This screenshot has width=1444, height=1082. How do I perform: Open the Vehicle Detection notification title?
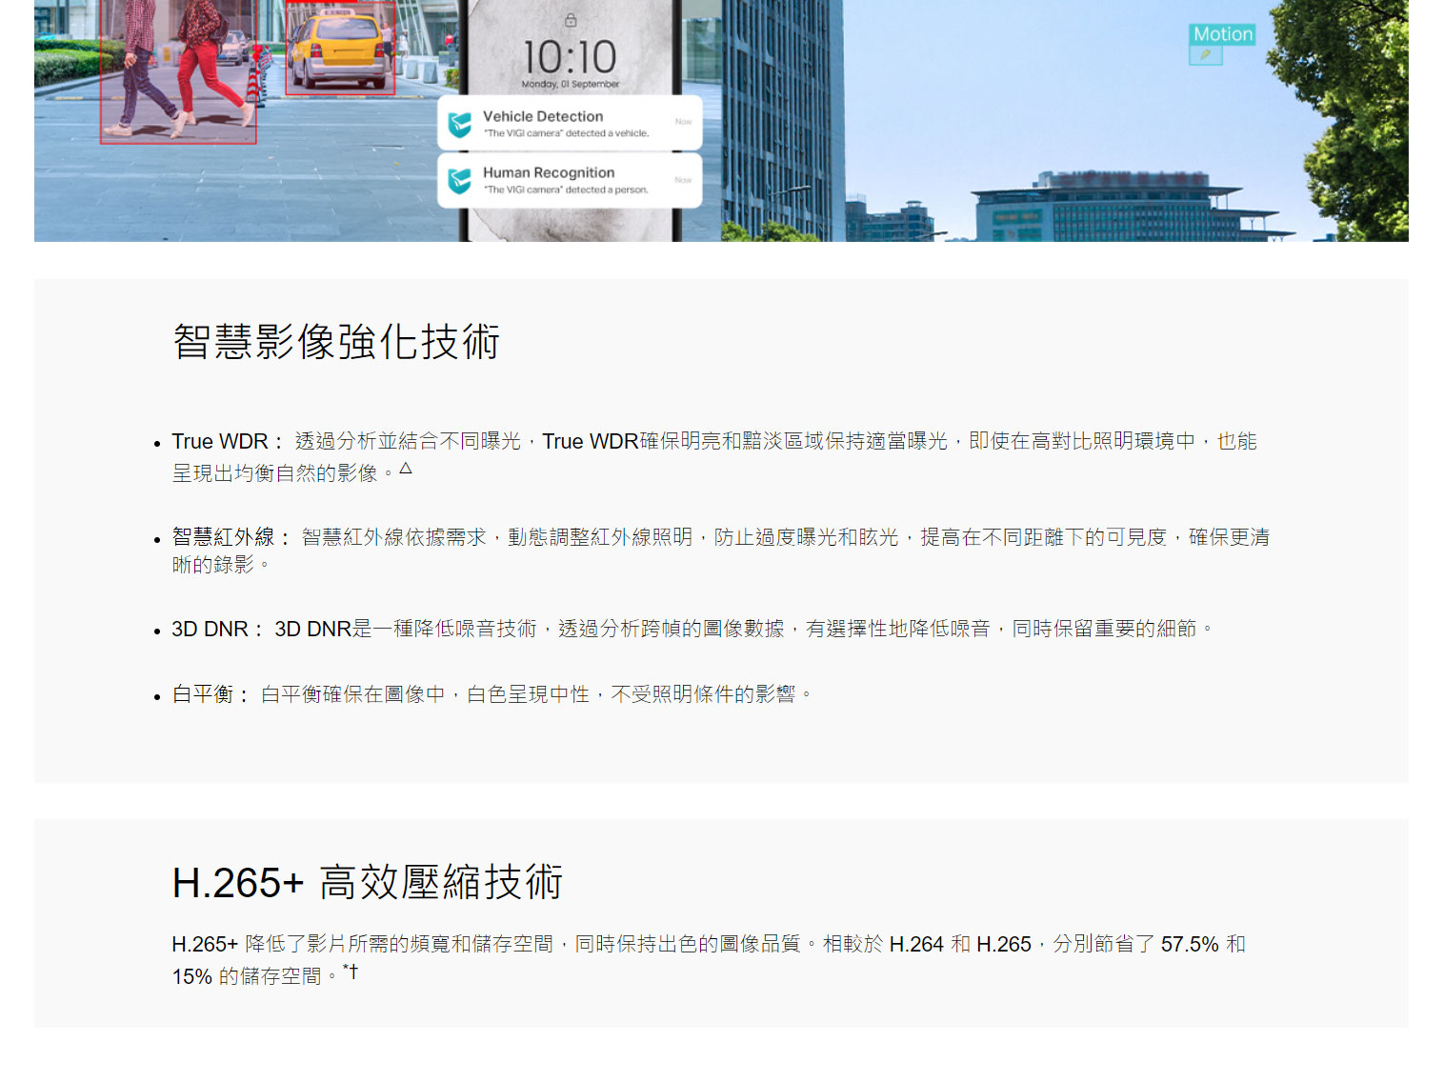click(542, 116)
